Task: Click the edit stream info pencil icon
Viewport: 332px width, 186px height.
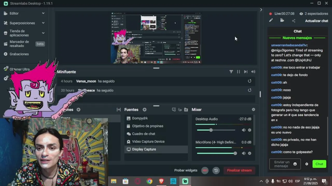Action: coord(271,20)
